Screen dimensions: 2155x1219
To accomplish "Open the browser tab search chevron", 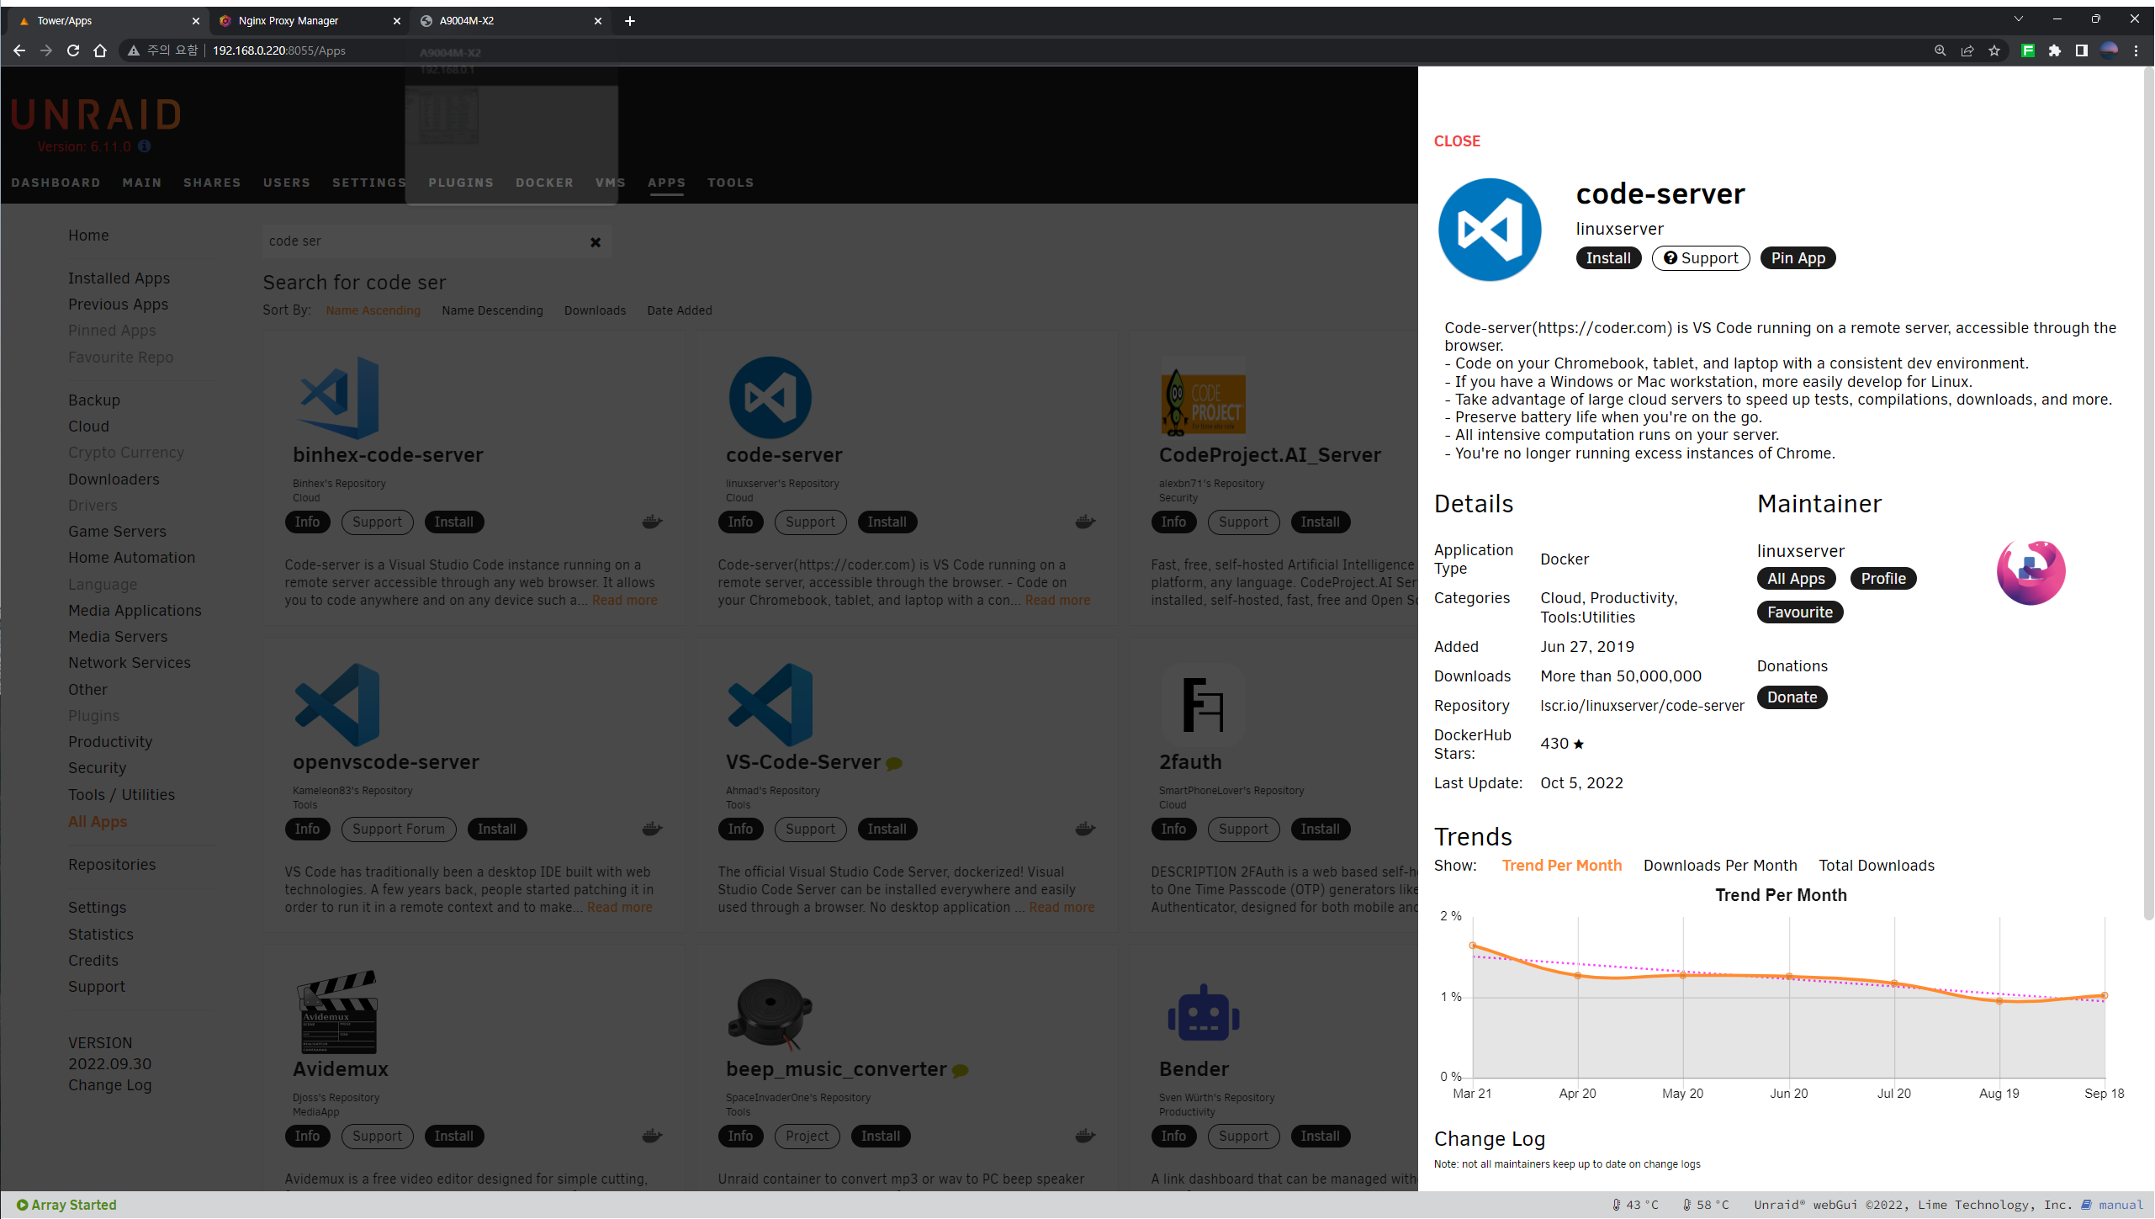I will 2018,19.
